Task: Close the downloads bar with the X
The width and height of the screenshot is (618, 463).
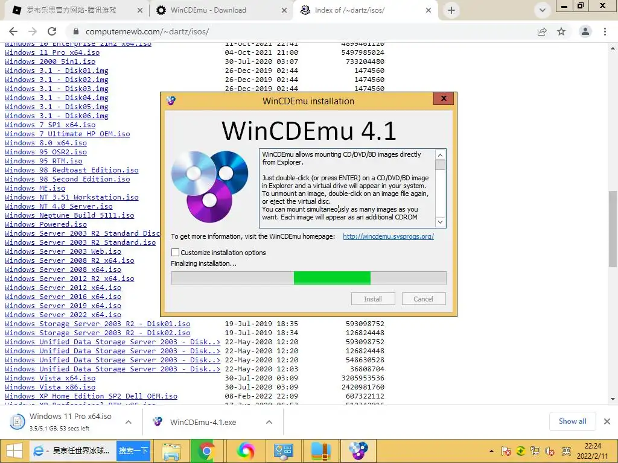Action: point(607,421)
